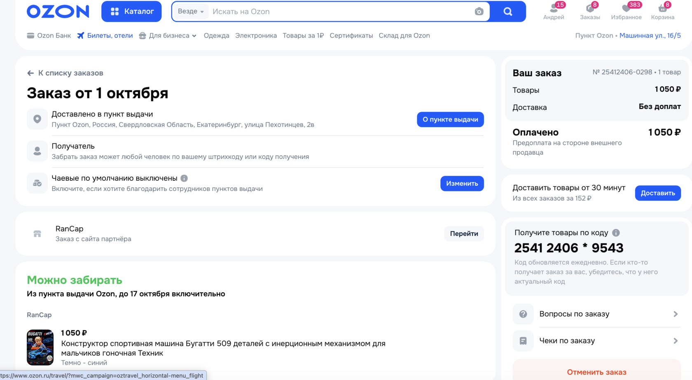
Task: Change pickup address Машинная ул., 16/5
Action: [650, 35]
